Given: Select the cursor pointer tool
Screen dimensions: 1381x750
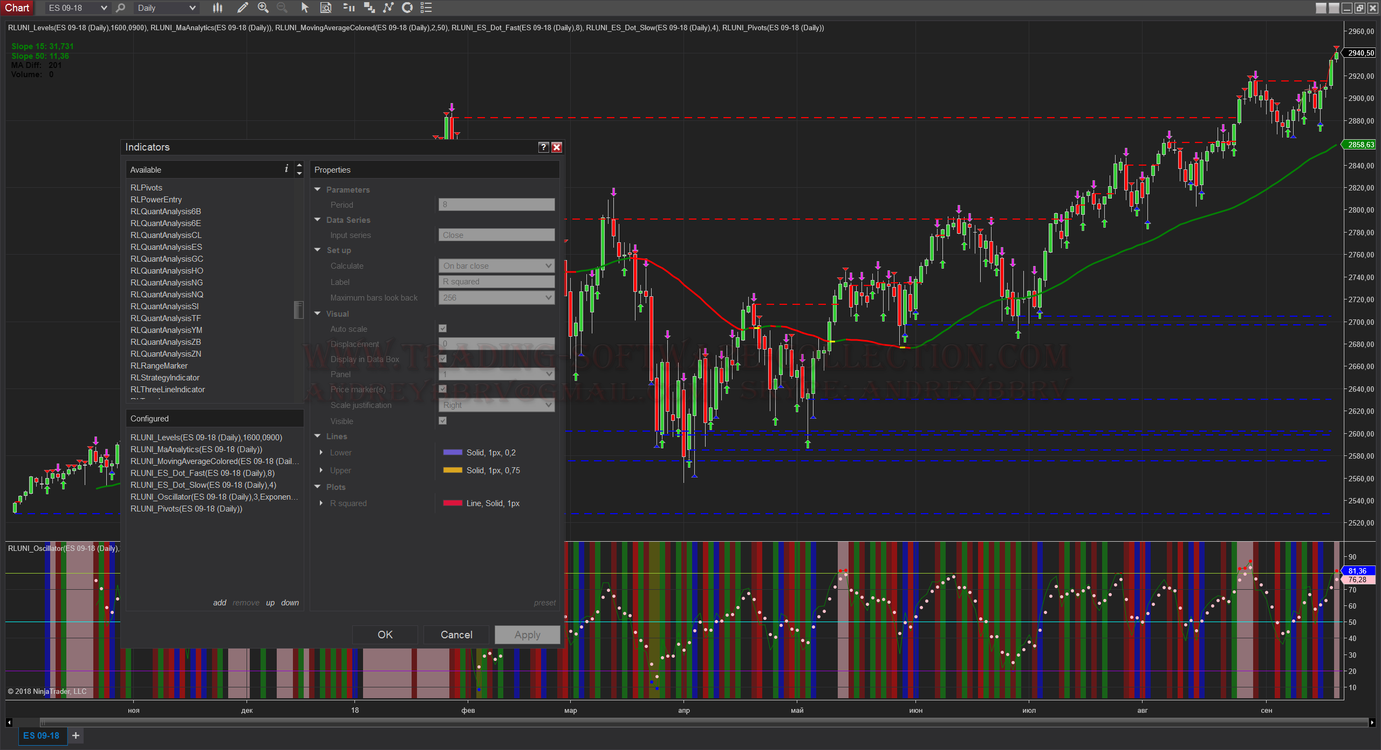Looking at the screenshot, I should pyautogui.click(x=305, y=8).
